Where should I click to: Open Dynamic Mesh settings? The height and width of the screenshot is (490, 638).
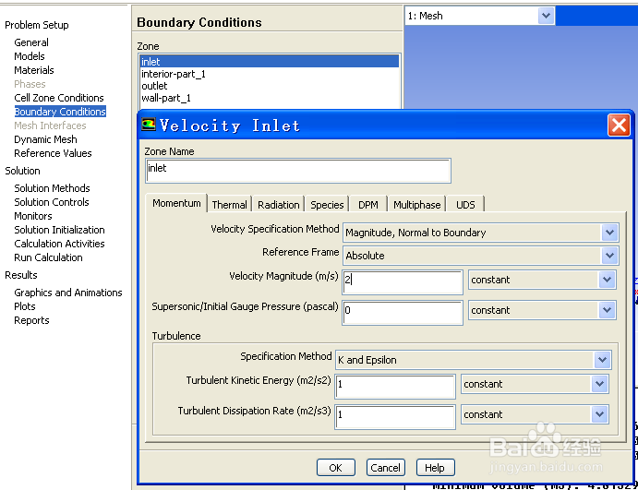(x=45, y=139)
